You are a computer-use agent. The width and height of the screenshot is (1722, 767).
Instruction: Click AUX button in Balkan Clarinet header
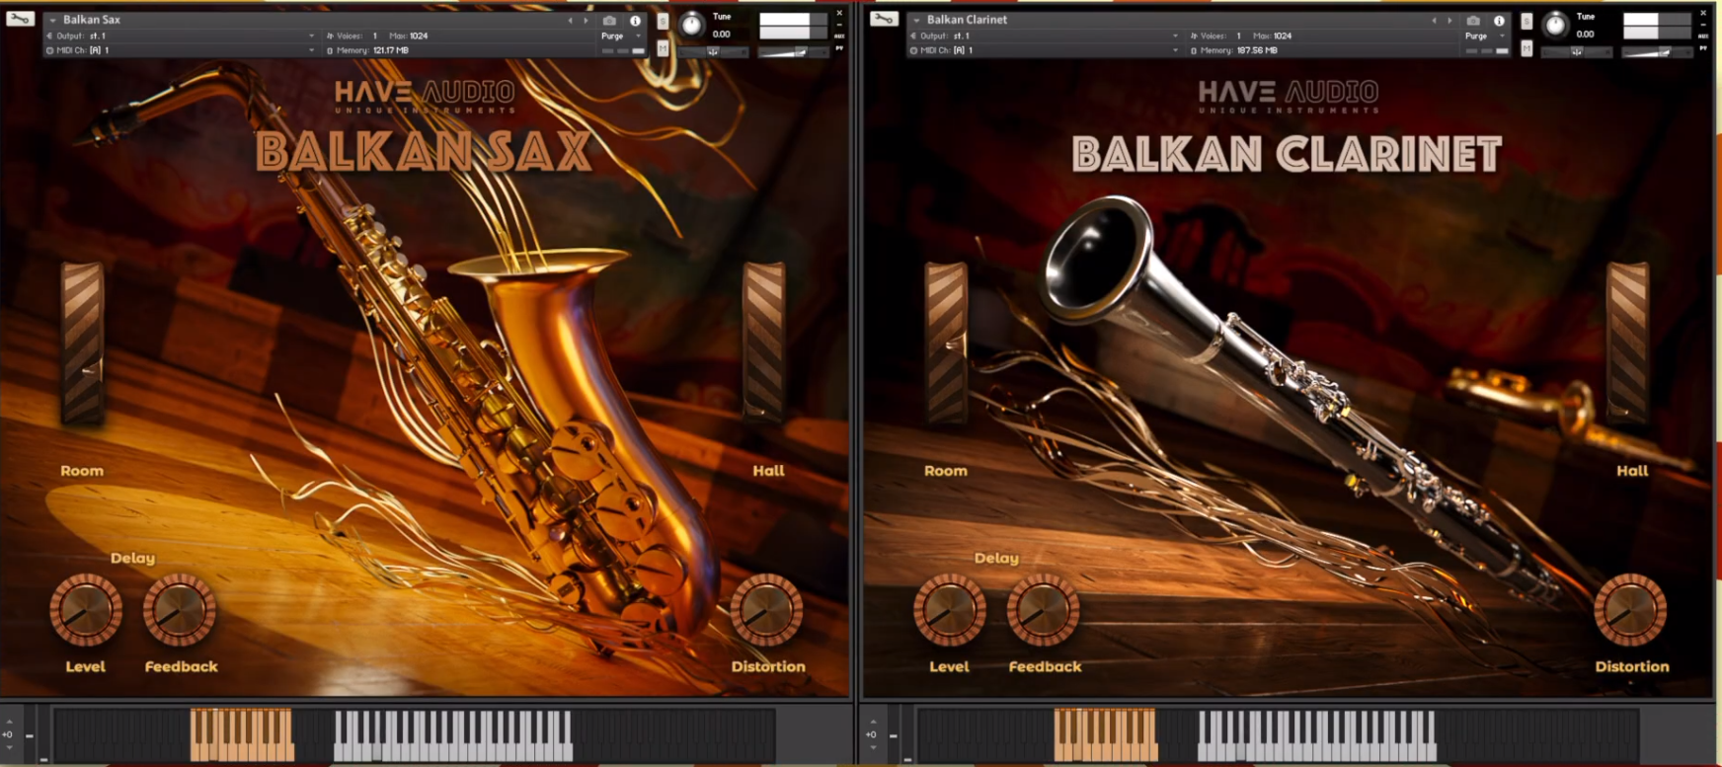(1703, 37)
